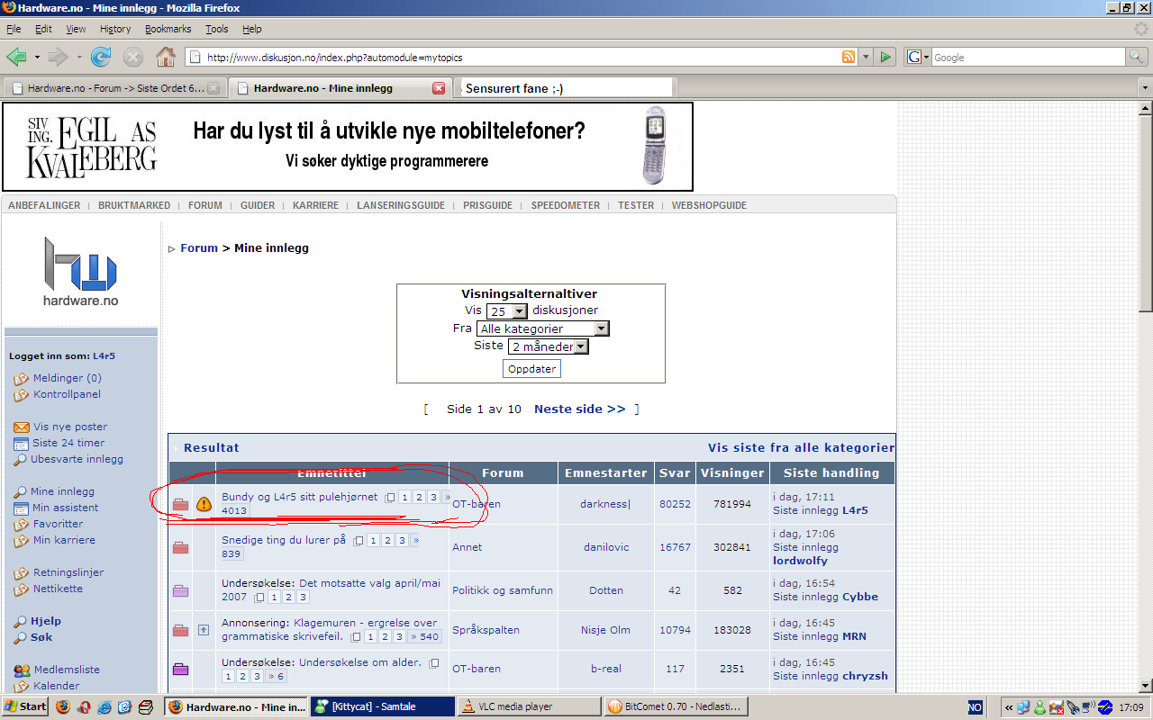Click the NO language indicator
The height and width of the screenshot is (720, 1153).
click(976, 706)
